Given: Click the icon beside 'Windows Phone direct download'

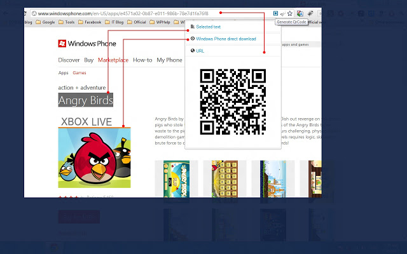Looking at the screenshot, I should click(x=193, y=39).
